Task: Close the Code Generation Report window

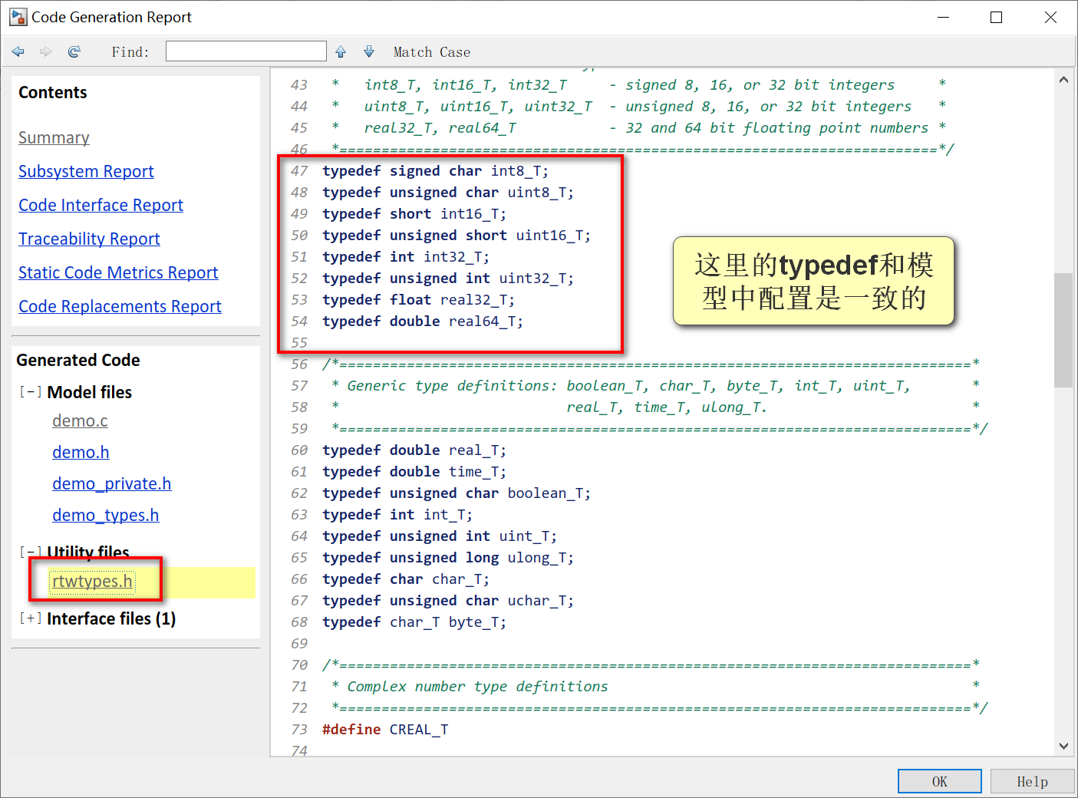Action: 1050,17
